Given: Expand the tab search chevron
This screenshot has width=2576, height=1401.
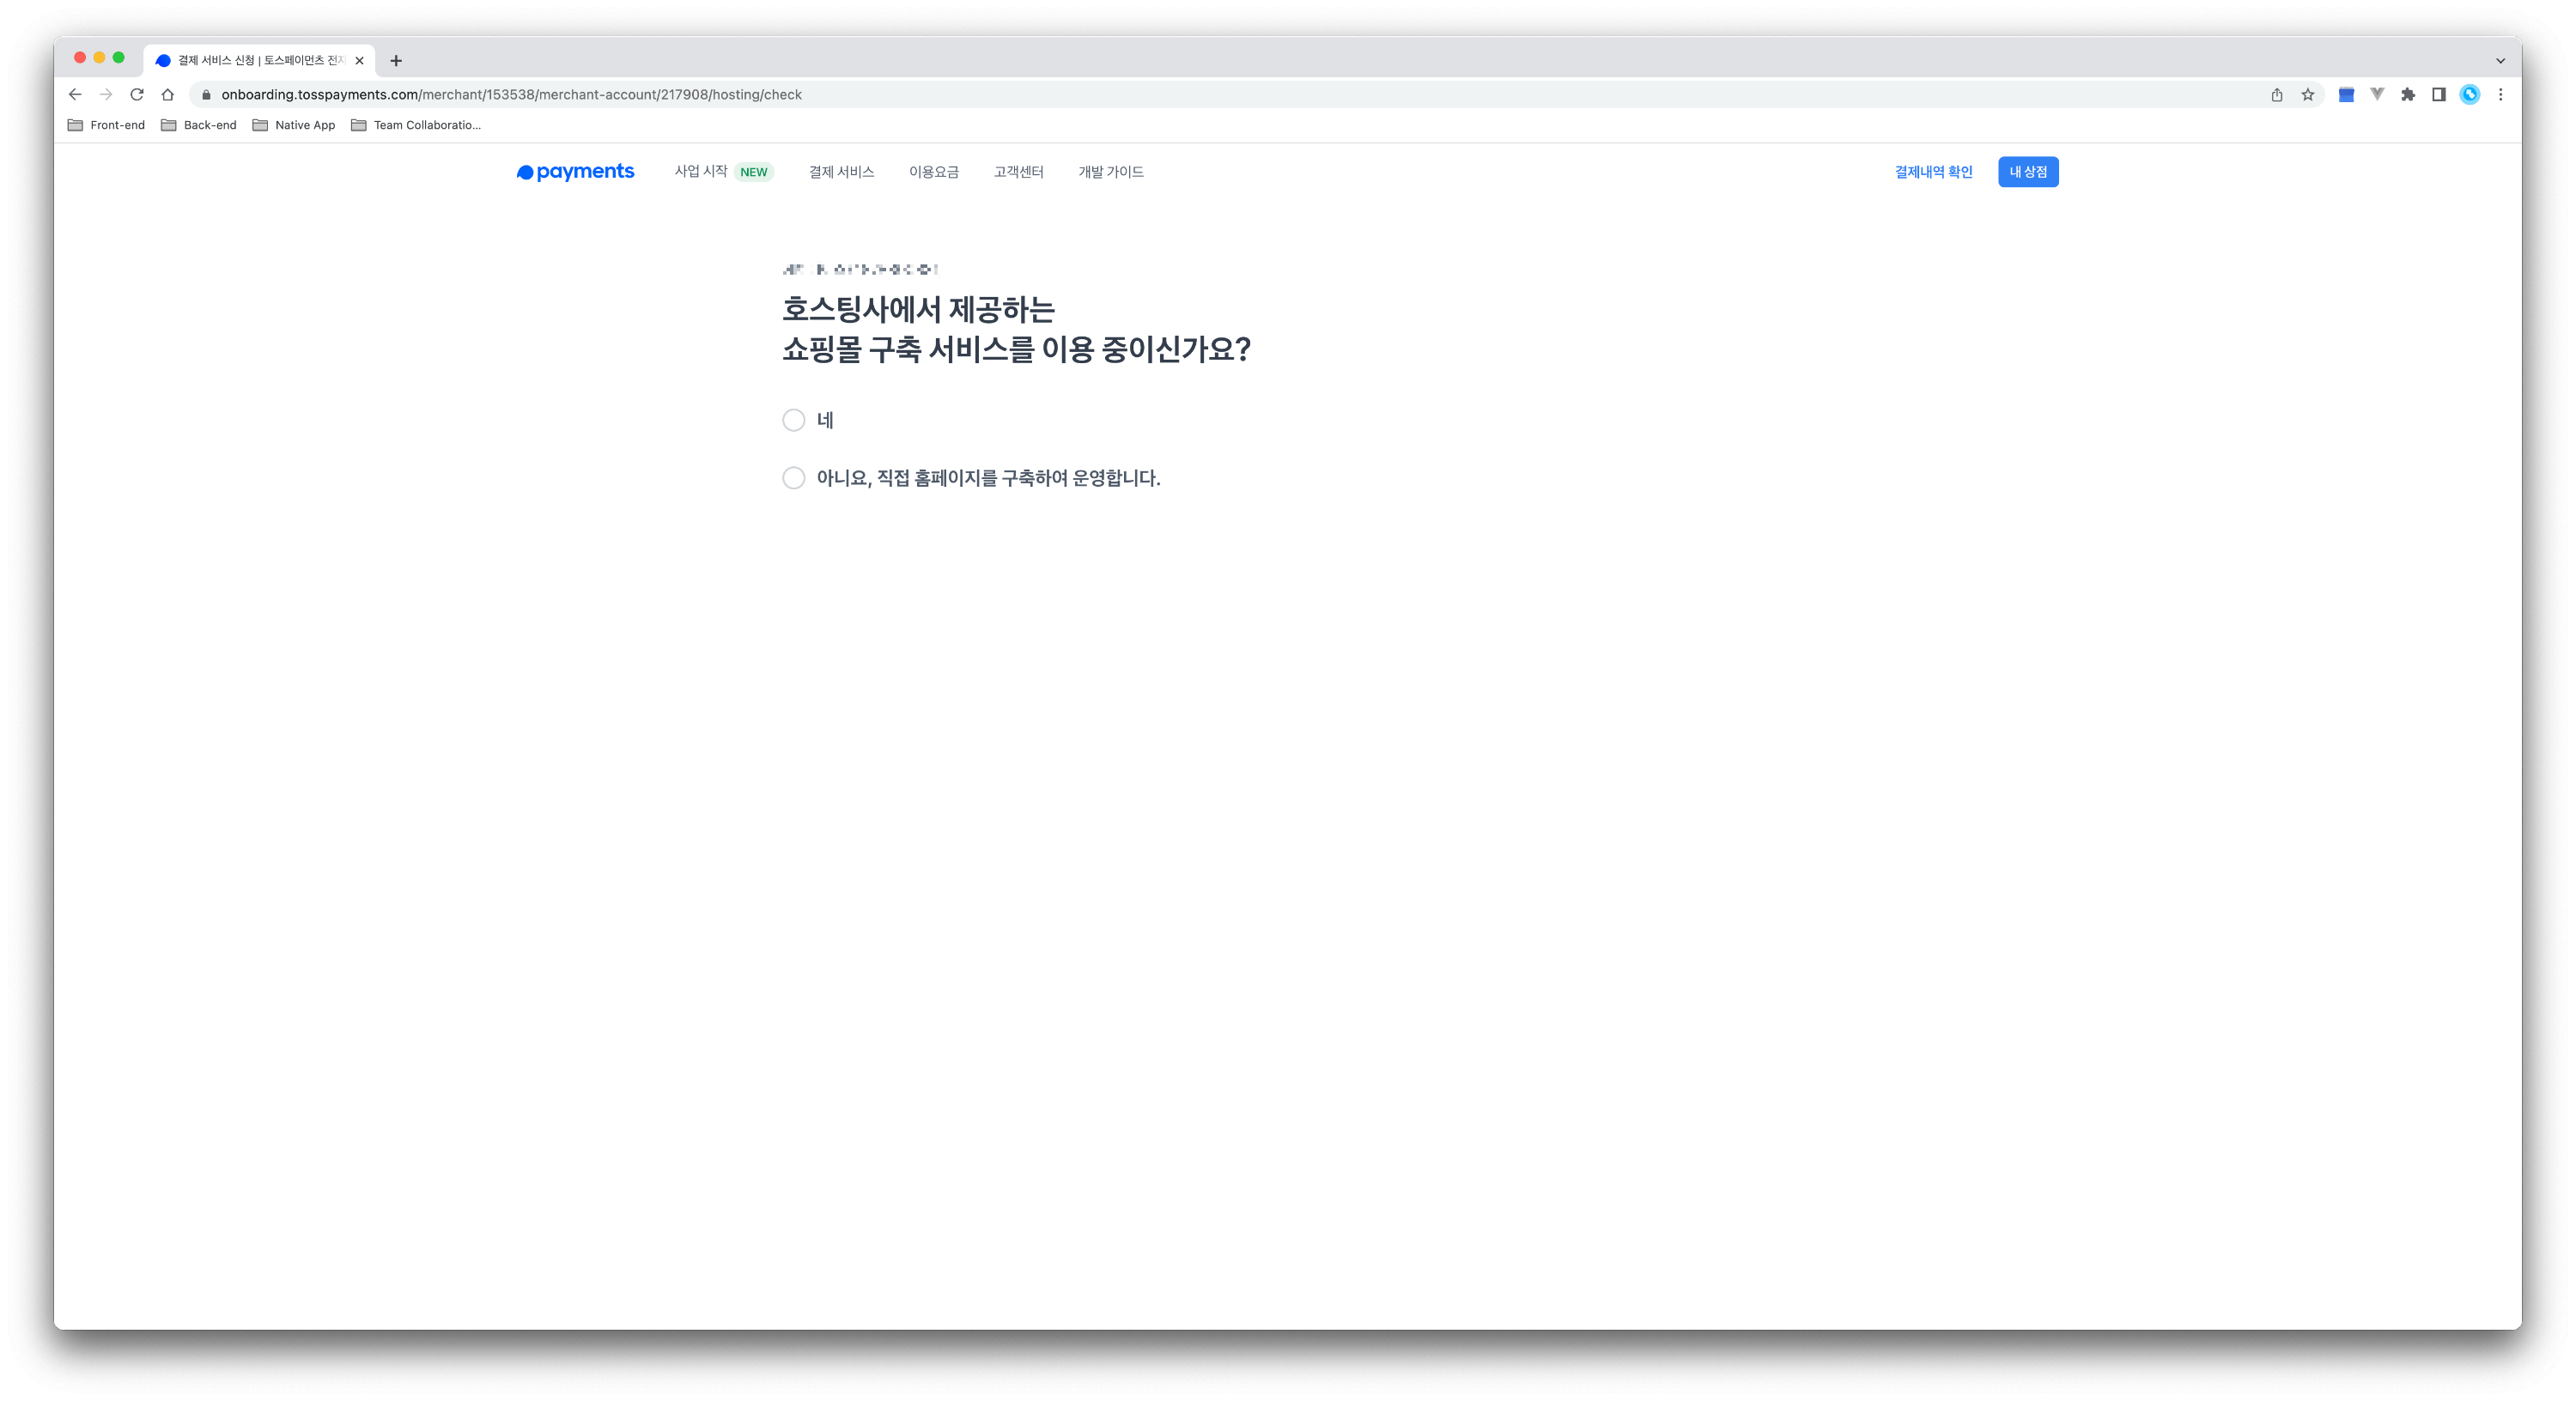Looking at the screenshot, I should coord(2500,60).
